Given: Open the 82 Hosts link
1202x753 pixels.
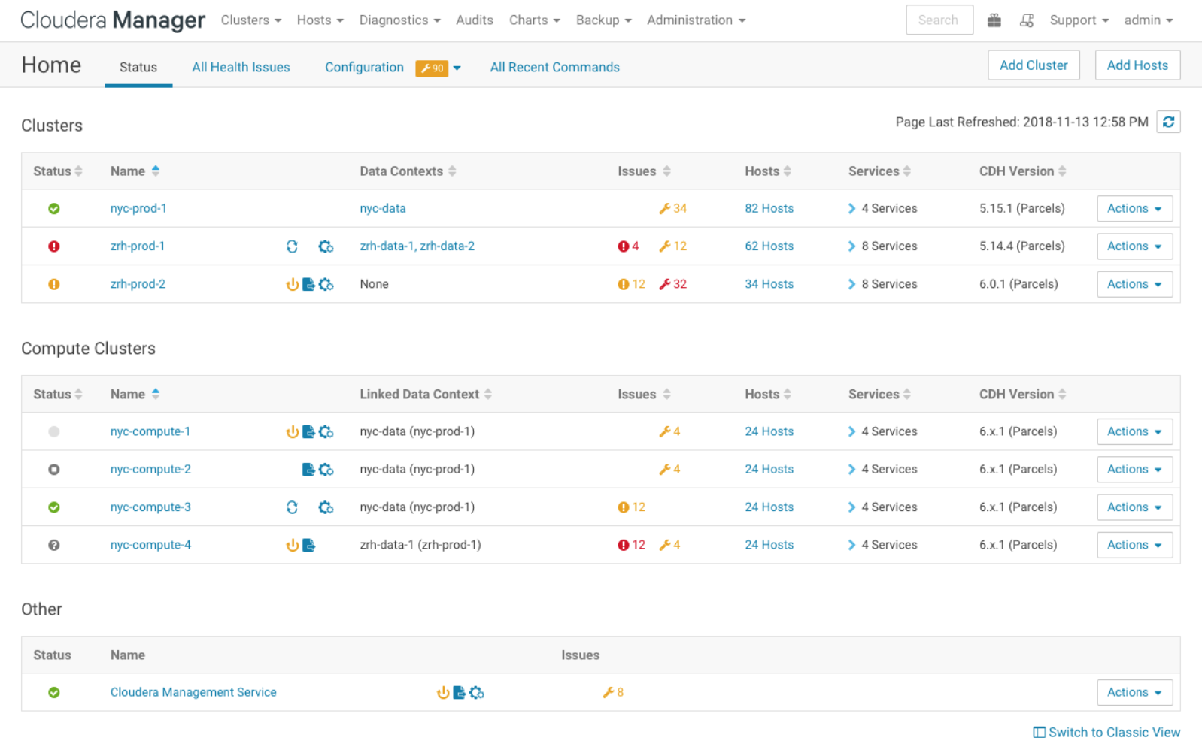Looking at the screenshot, I should pyautogui.click(x=769, y=209).
